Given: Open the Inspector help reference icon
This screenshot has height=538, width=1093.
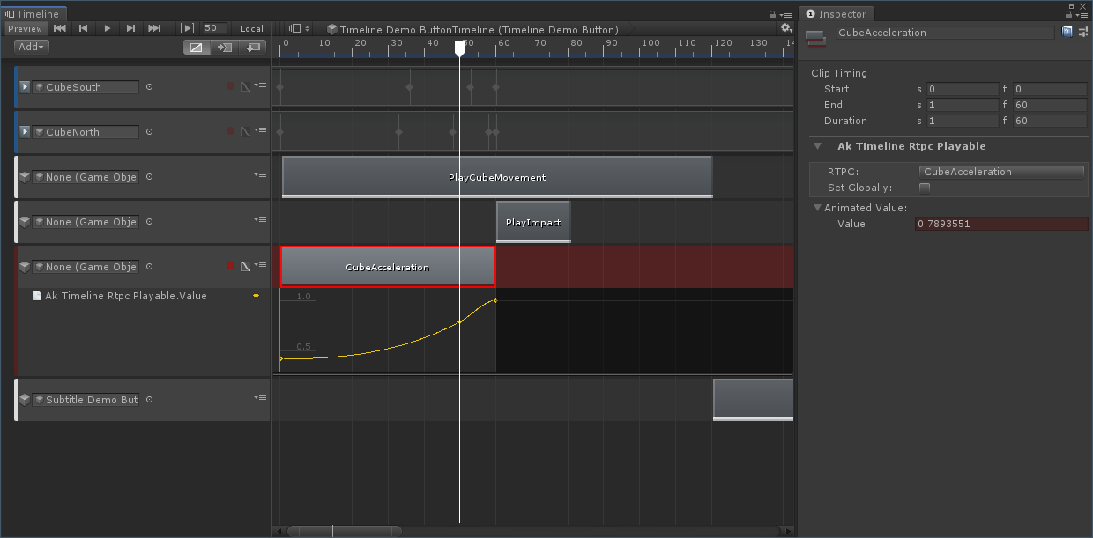Looking at the screenshot, I should 1067,33.
